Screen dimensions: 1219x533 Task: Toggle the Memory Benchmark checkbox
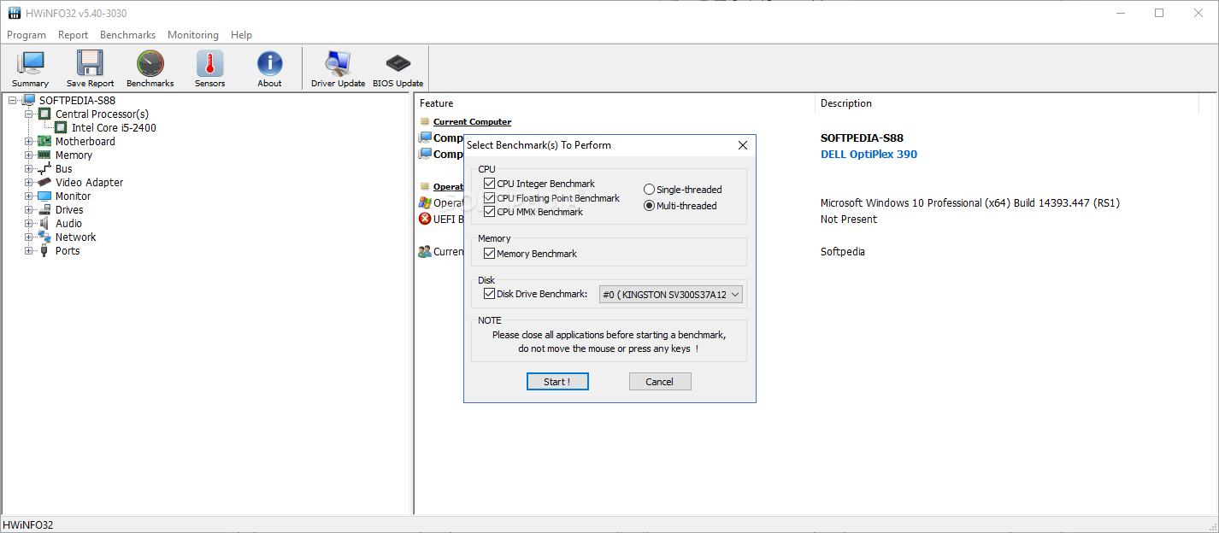click(490, 254)
